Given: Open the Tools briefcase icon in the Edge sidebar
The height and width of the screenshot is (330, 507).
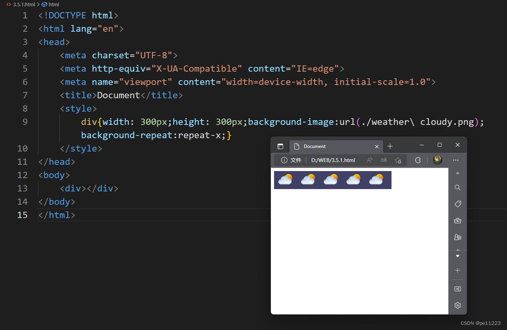Looking at the screenshot, I should click(x=458, y=221).
